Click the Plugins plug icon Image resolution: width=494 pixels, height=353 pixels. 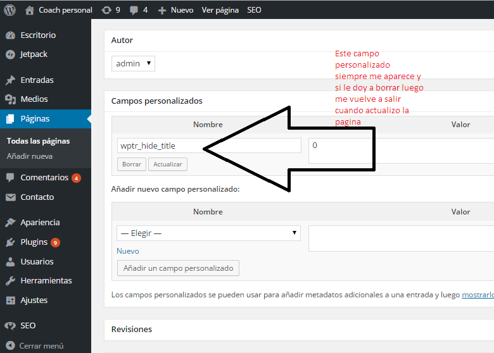[10, 242]
